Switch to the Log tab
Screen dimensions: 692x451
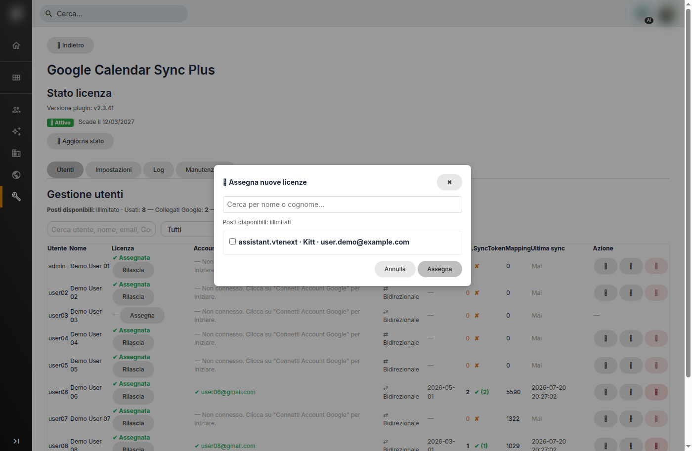159,170
